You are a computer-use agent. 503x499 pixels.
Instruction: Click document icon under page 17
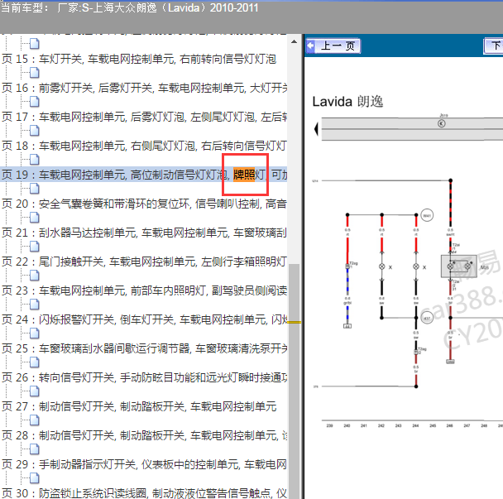click(x=34, y=131)
